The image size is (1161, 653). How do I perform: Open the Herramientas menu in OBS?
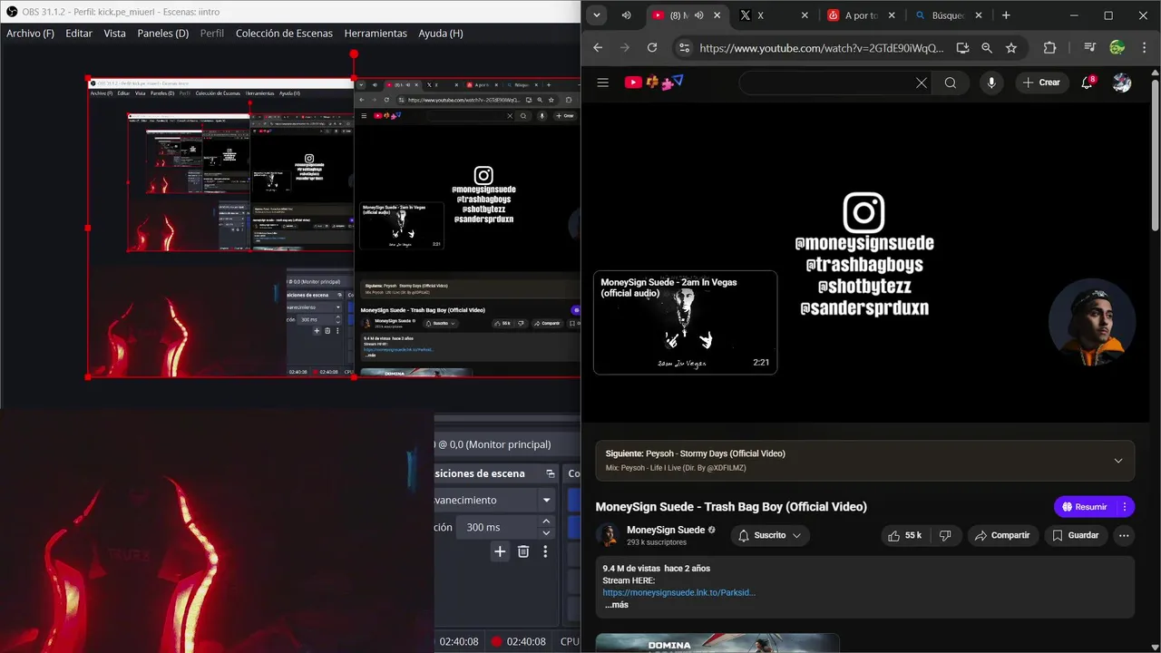click(x=376, y=33)
